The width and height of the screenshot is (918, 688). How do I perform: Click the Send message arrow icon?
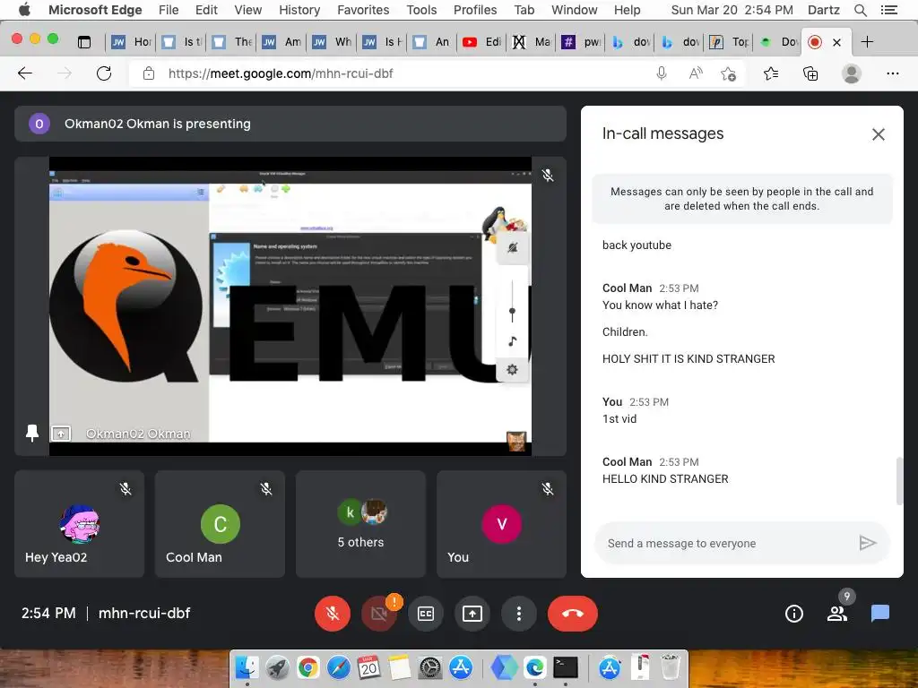[x=867, y=543]
